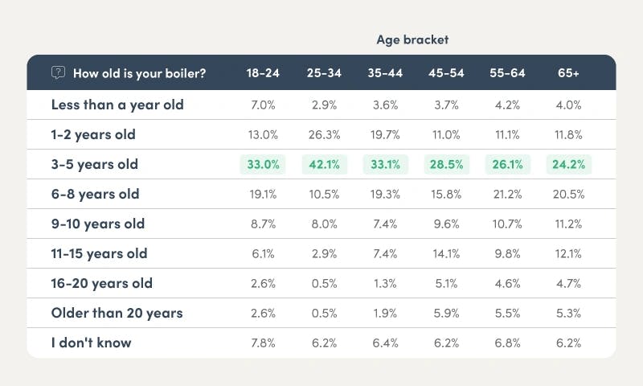Screen dimensions: 643x386
Task: Click the 'Age bracket' title label
Action: click(x=412, y=39)
